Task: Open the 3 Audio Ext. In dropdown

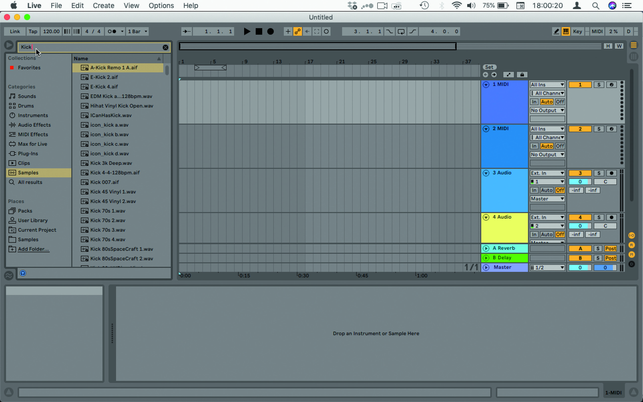Action: point(547,173)
